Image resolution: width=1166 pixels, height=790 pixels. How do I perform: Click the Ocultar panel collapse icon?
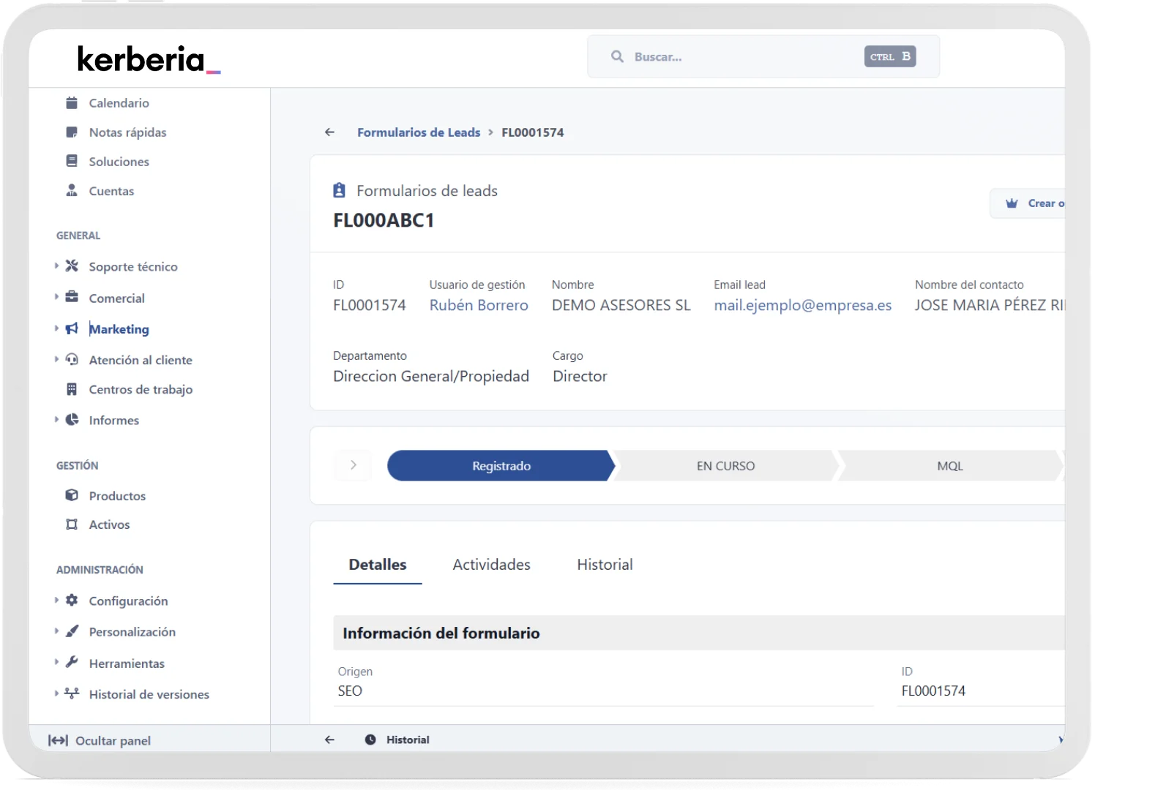(58, 740)
